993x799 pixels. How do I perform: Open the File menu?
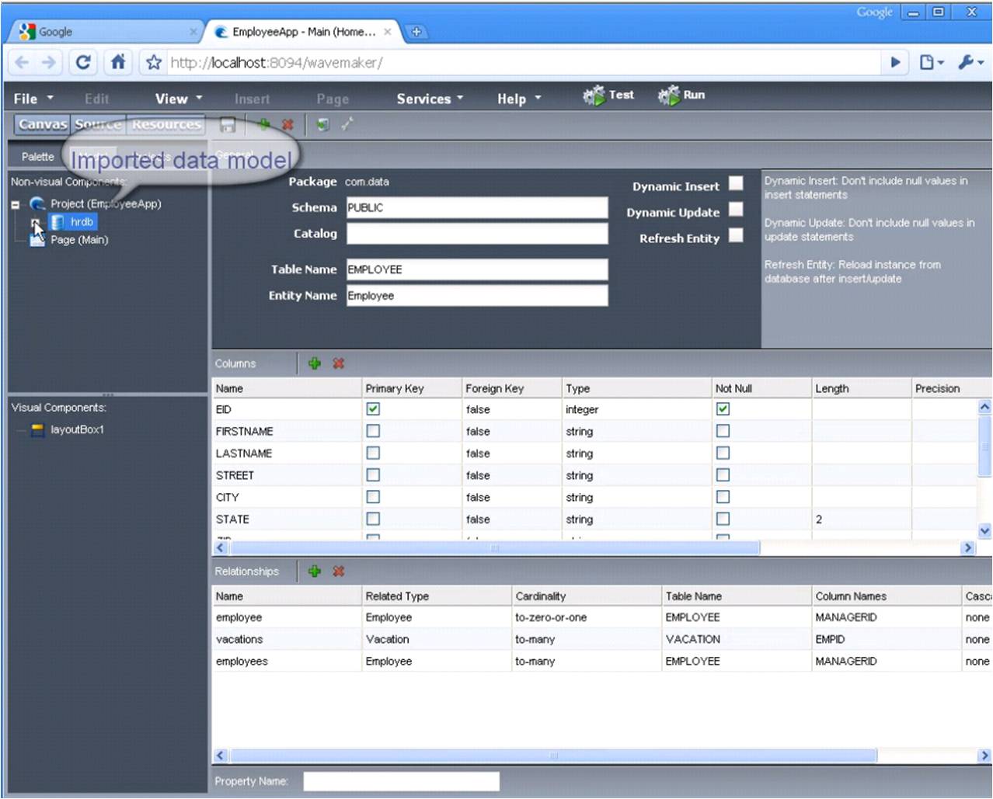pyautogui.click(x=33, y=99)
